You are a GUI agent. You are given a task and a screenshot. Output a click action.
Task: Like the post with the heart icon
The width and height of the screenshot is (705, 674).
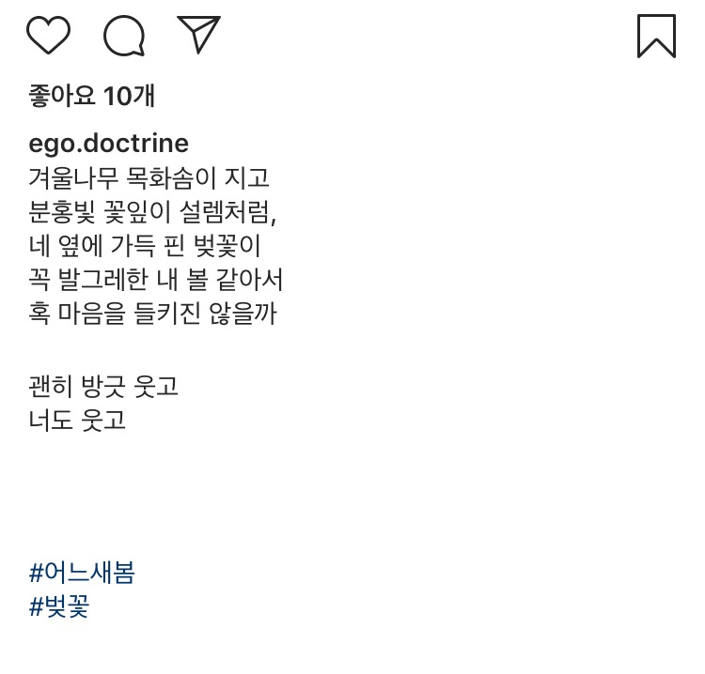click(x=48, y=36)
